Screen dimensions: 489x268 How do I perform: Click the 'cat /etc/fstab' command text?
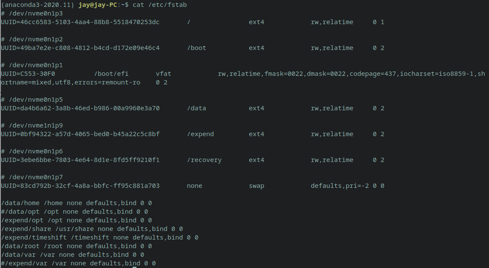point(160,5)
